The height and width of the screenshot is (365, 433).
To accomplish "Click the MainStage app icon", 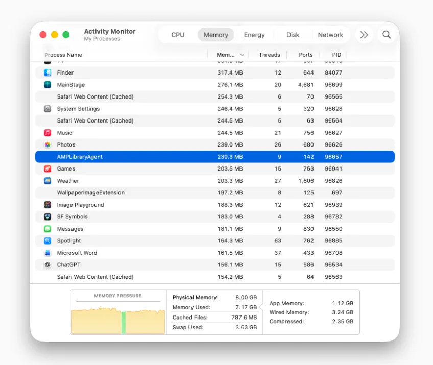I will pyautogui.click(x=47, y=85).
